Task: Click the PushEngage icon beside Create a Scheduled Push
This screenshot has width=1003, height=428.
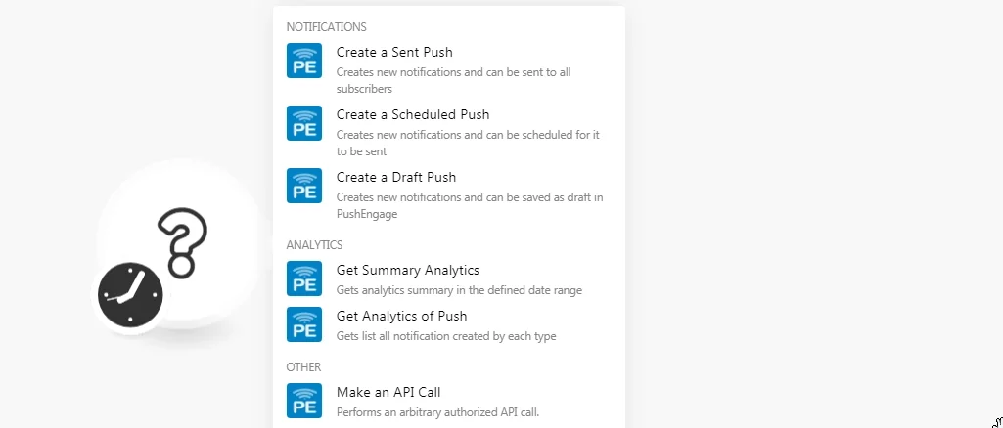Action: point(304,123)
